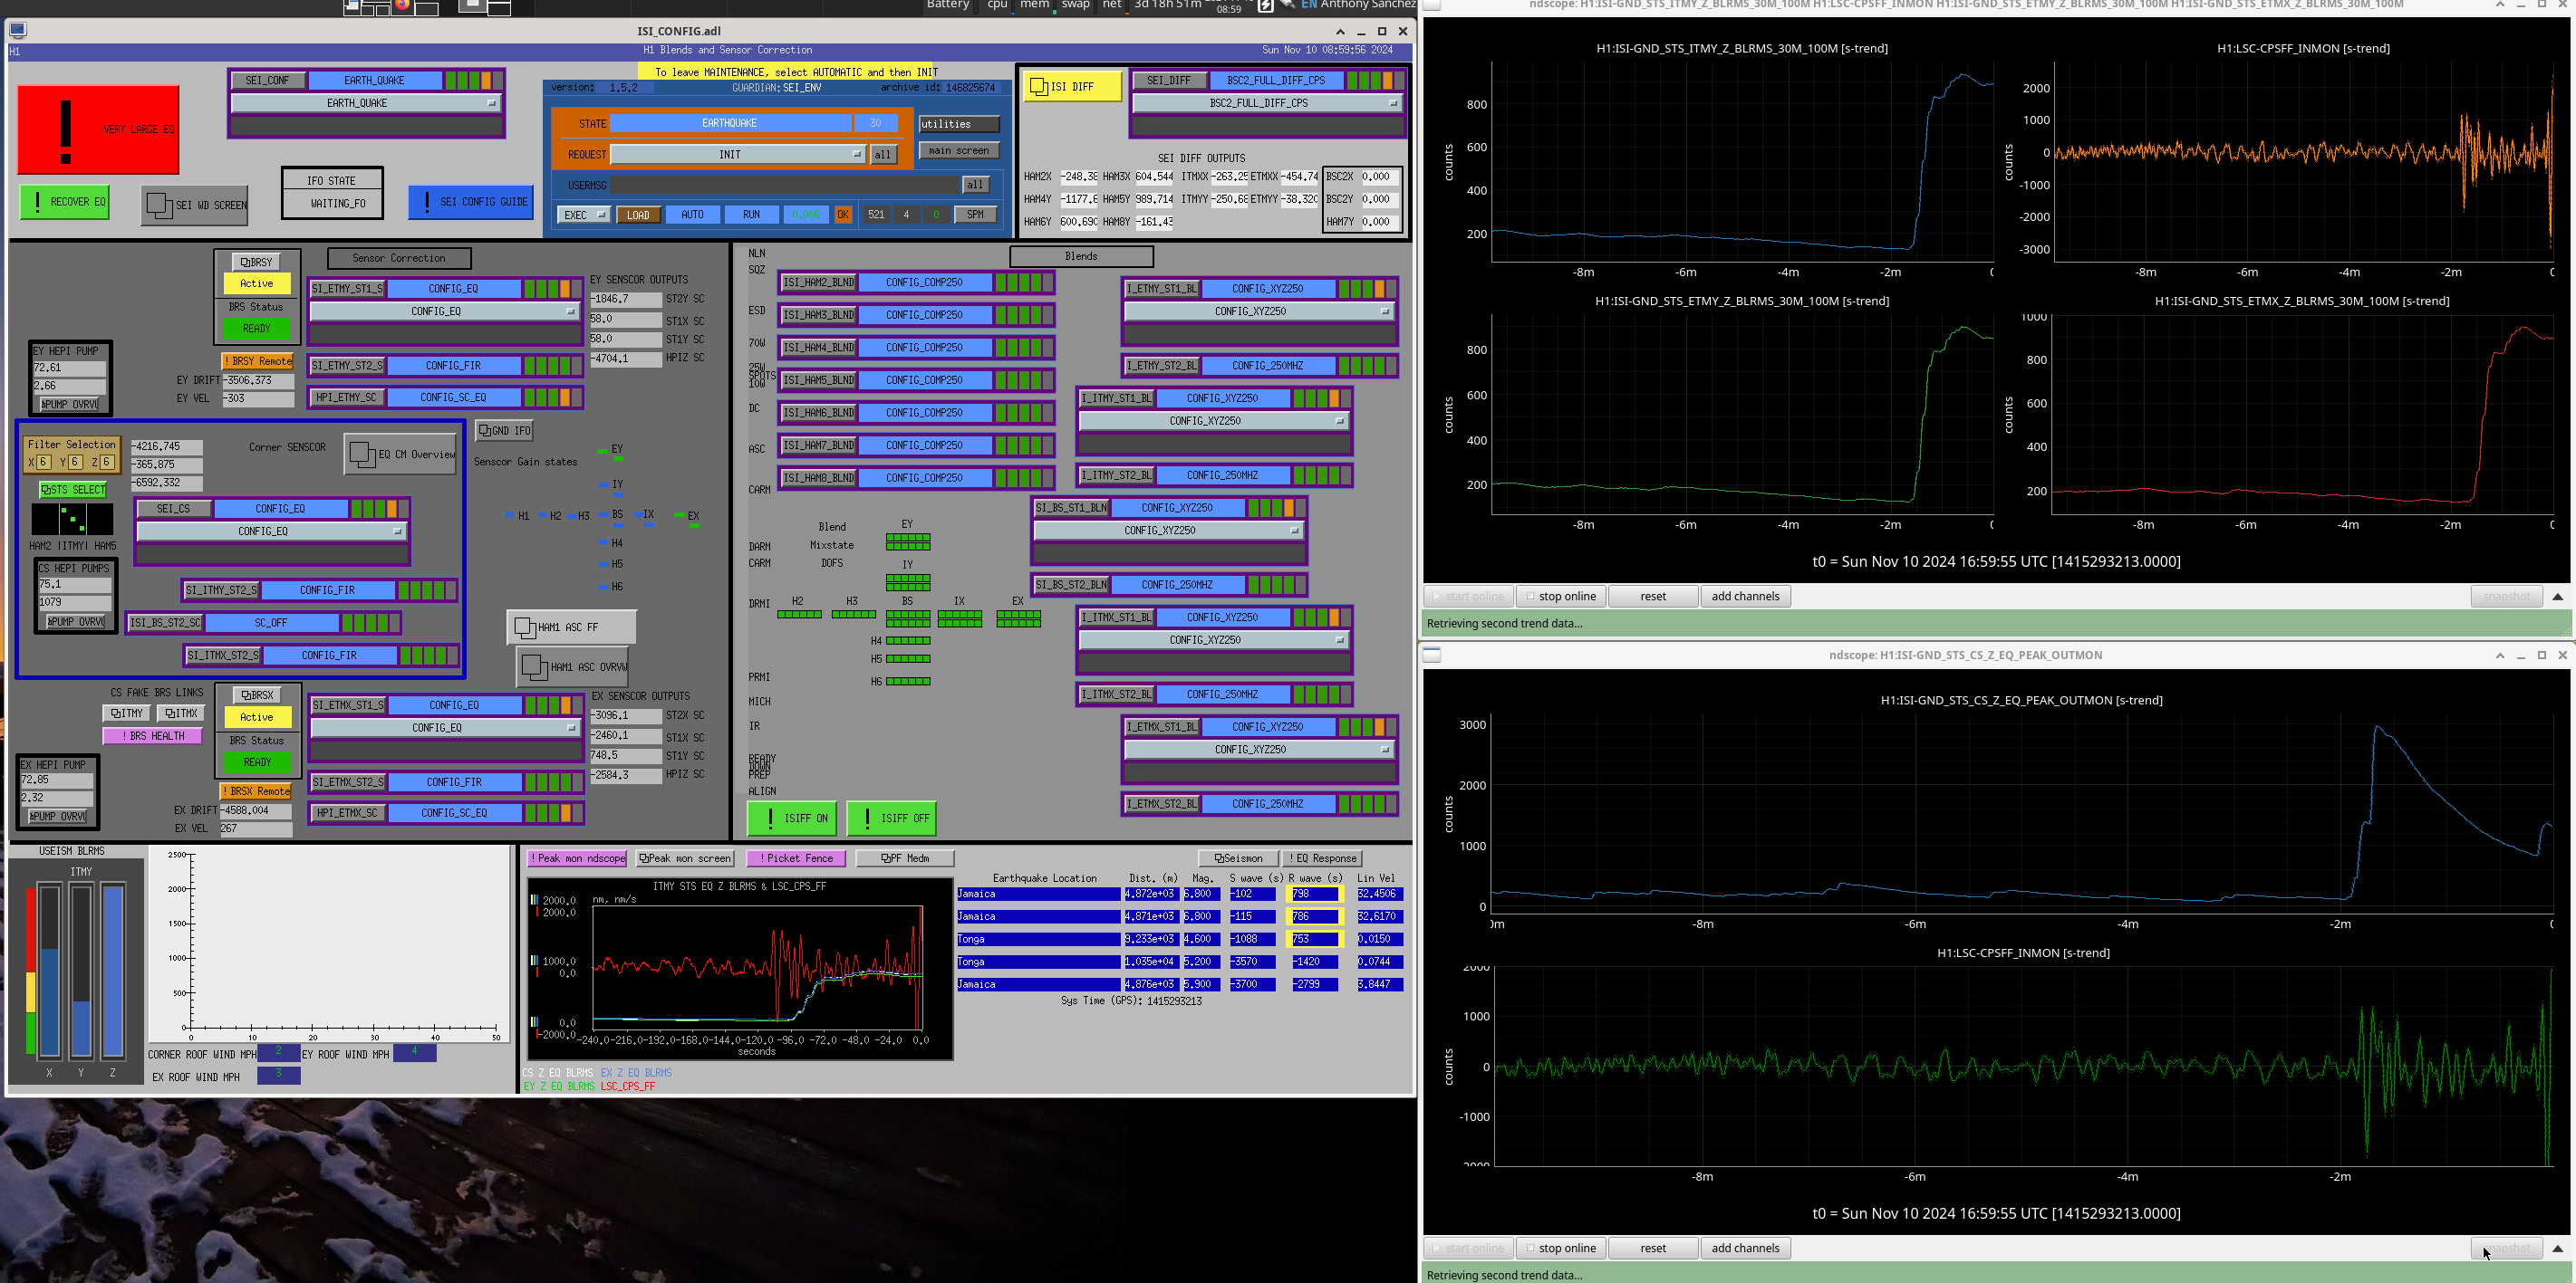This screenshot has height=1283, width=2576.
Task: Open the utilities menu
Action: 959,125
